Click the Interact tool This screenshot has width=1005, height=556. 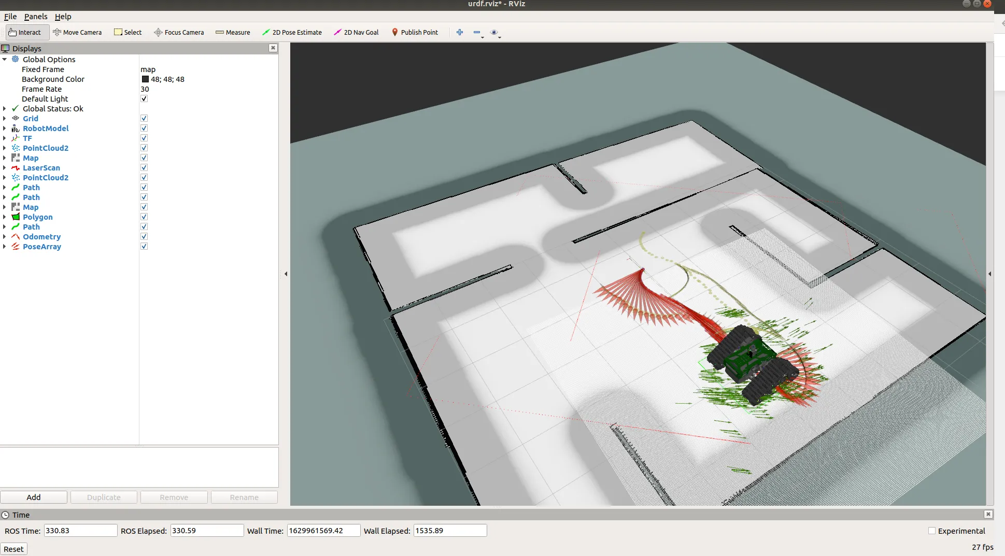25,32
